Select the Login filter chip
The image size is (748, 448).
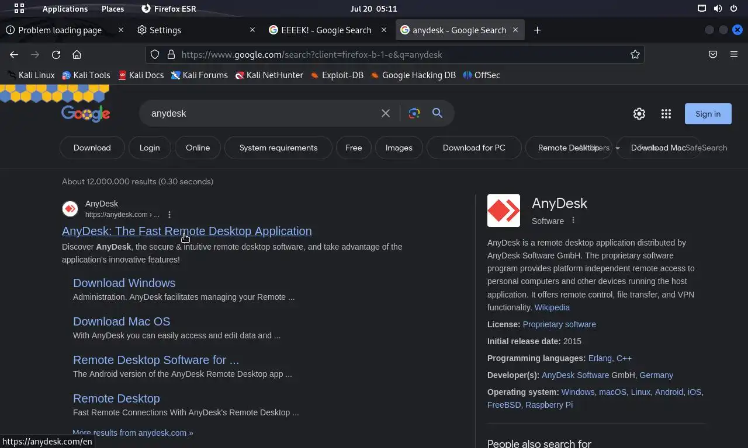[150, 148]
